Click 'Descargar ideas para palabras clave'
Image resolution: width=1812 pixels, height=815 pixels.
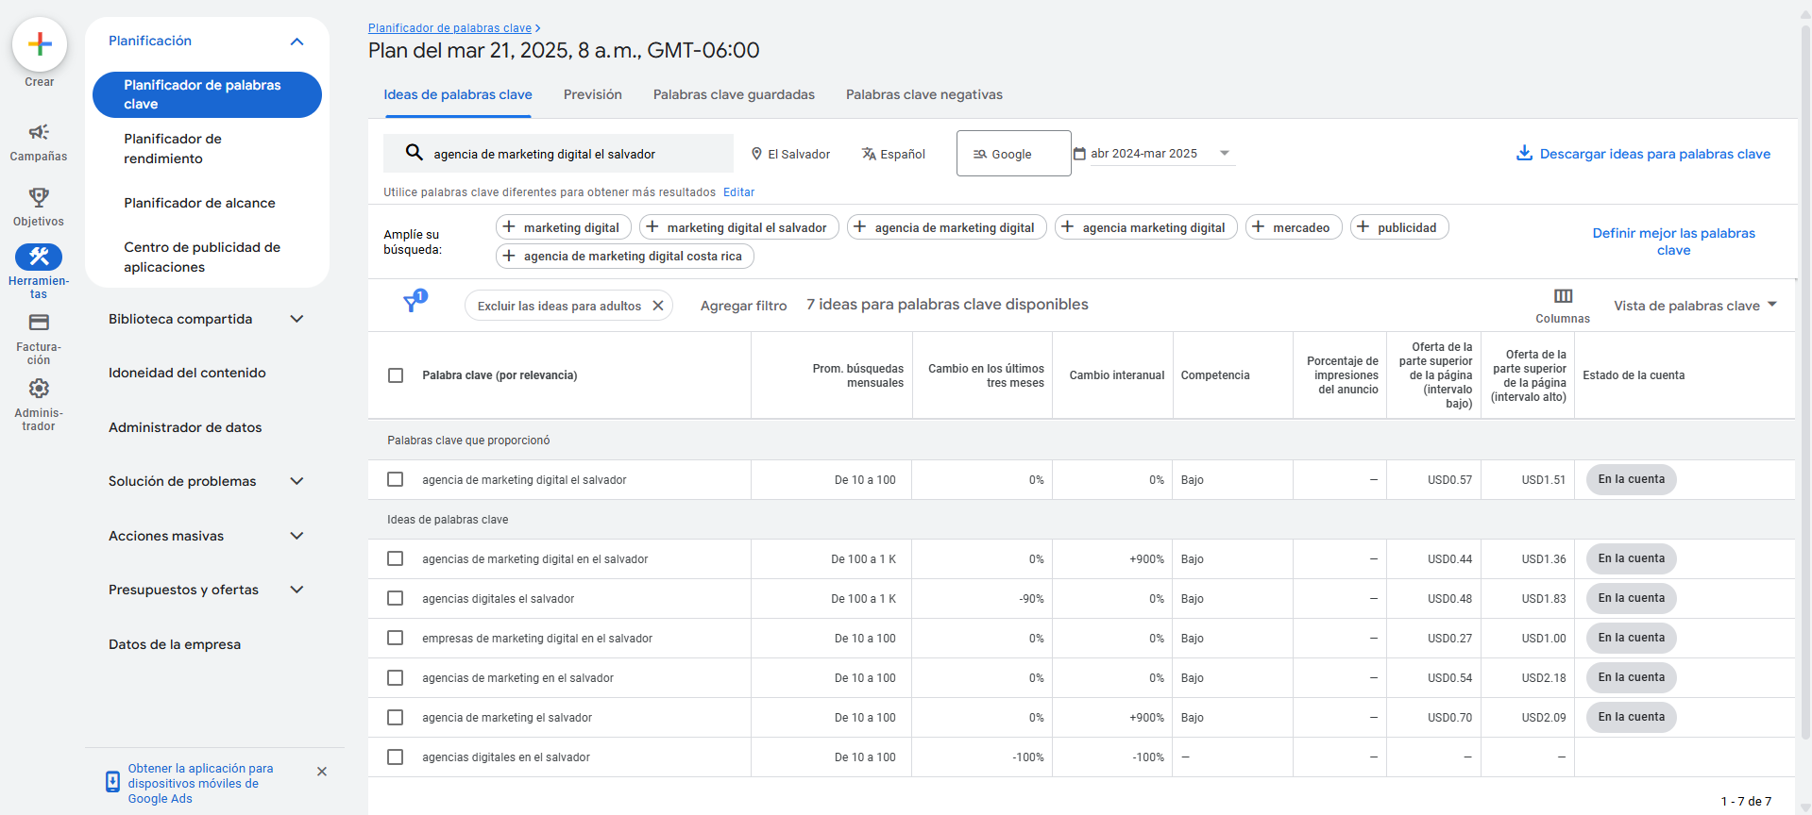pos(1643,154)
